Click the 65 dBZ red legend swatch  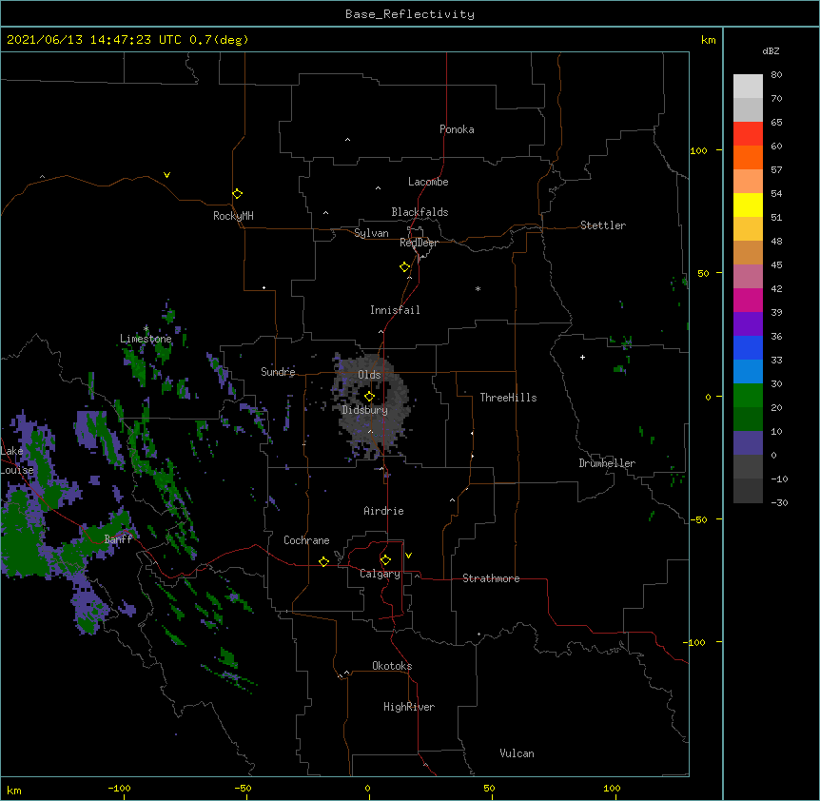(748, 133)
